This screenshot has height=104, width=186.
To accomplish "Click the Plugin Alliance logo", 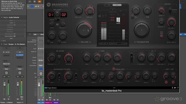I will (51, 88).
